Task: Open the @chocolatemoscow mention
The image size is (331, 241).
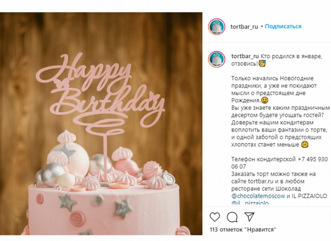Action: [258, 196]
